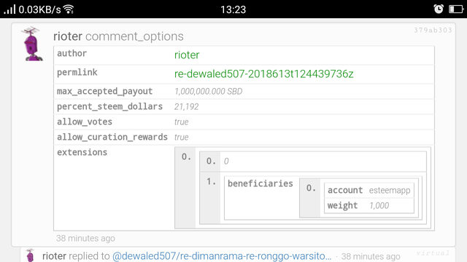Select the 'account' label in beneficiaries

345,190
